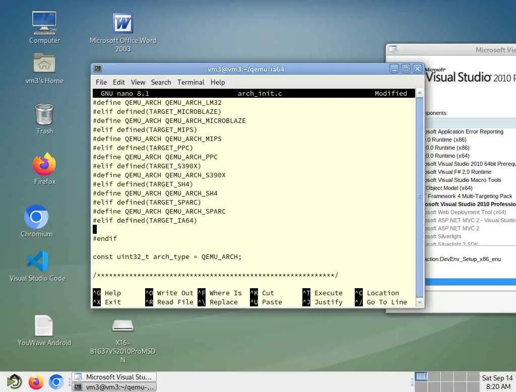This screenshot has height=392, width=516.
Task: Click the arch_init.c filename in nano header
Action: 260,94
